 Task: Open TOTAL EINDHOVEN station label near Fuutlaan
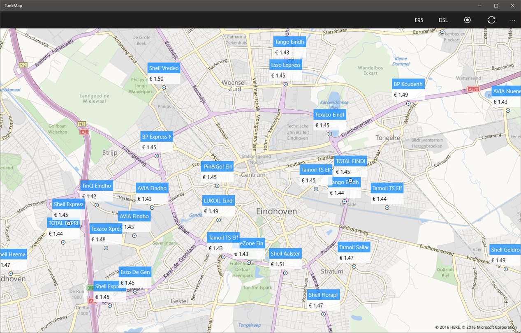pos(350,161)
